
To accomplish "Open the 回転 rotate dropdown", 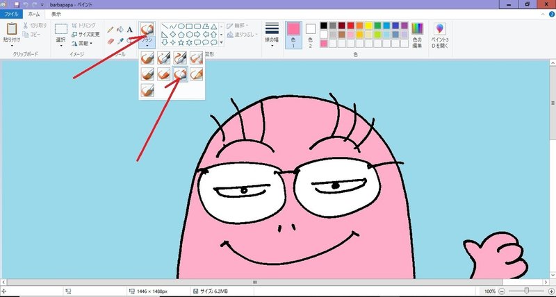I will click(82, 43).
